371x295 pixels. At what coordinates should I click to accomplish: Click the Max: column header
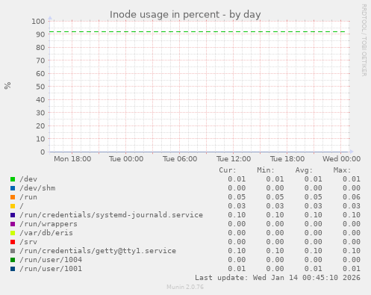coord(342,170)
